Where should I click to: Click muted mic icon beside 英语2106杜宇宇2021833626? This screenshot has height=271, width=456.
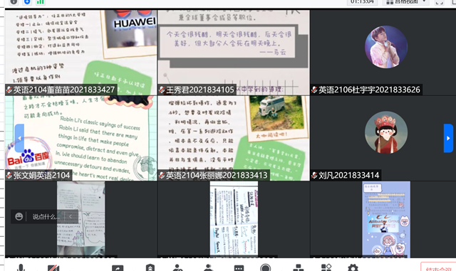click(x=314, y=90)
